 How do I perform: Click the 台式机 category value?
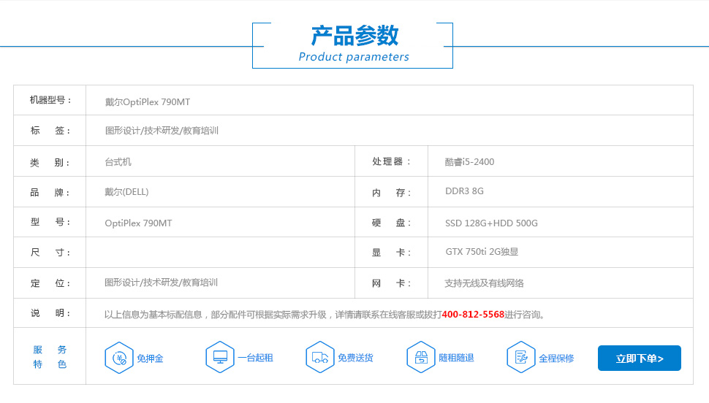click(118, 162)
